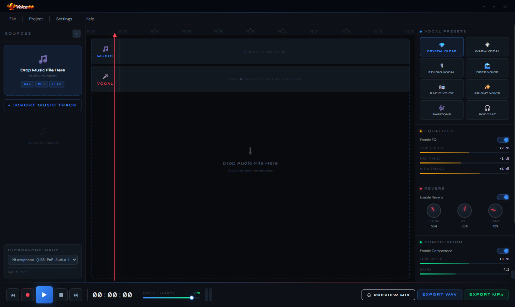This screenshot has height=307, width=515.
Task: Click the Mid (1kHz) EQ slider
Action: click(465, 163)
